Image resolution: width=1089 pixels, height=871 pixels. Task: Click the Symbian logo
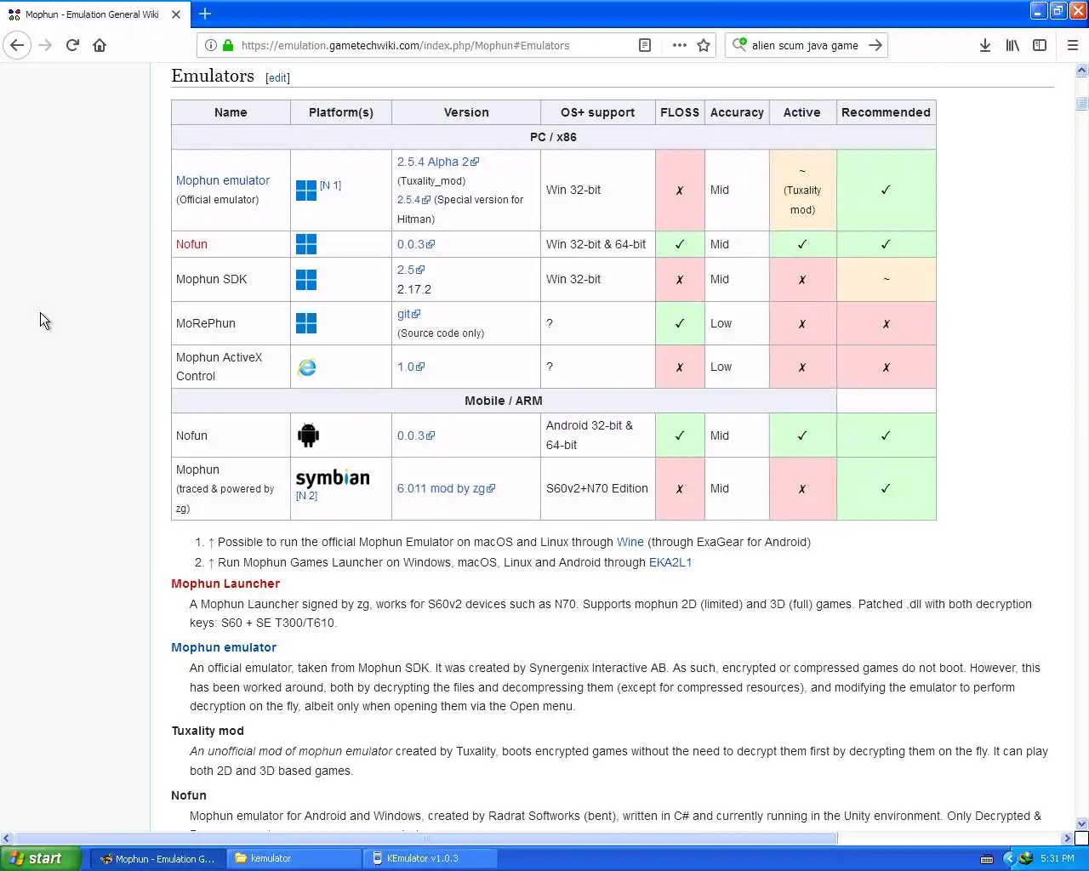(x=333, y=477)
